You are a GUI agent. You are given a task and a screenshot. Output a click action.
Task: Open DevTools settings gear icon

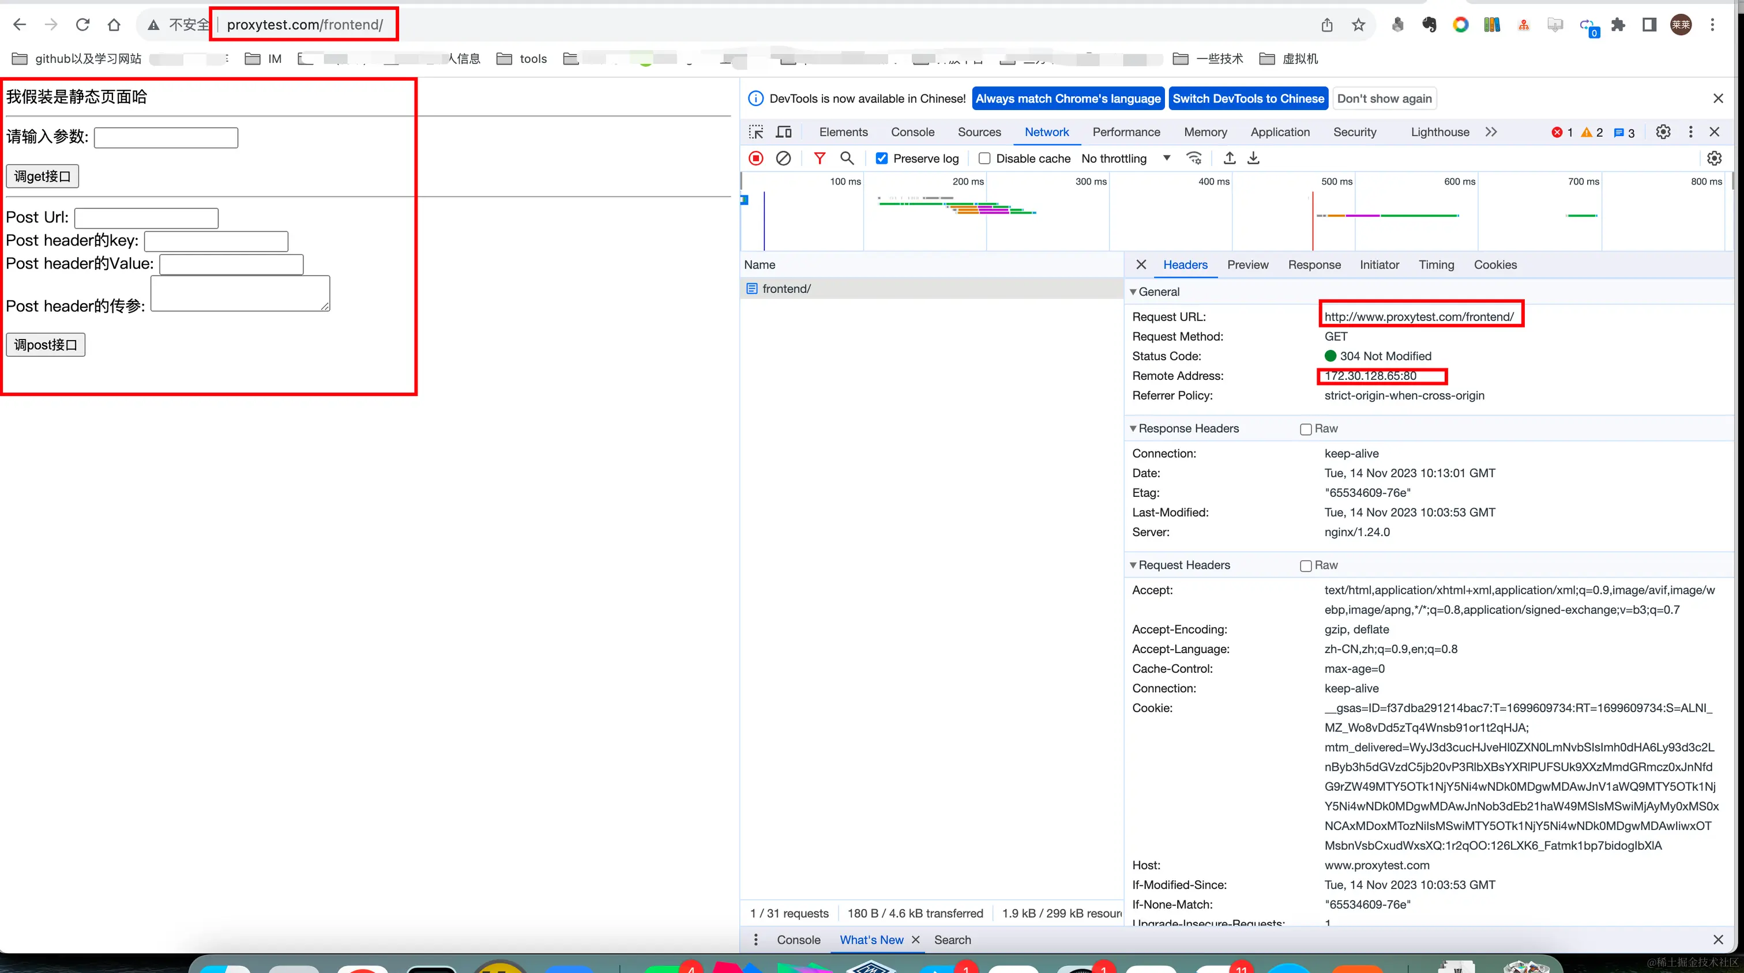click(x=1663, y=132)
